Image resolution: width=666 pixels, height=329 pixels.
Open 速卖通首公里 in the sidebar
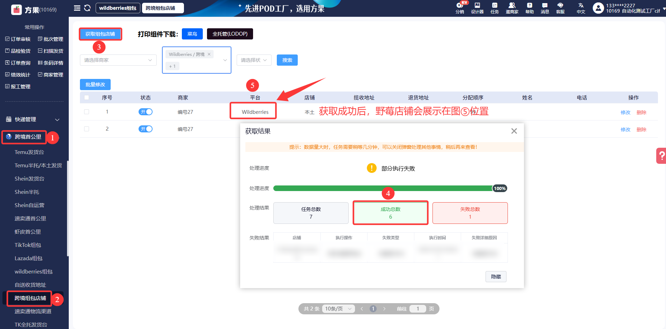pos(30,219)
